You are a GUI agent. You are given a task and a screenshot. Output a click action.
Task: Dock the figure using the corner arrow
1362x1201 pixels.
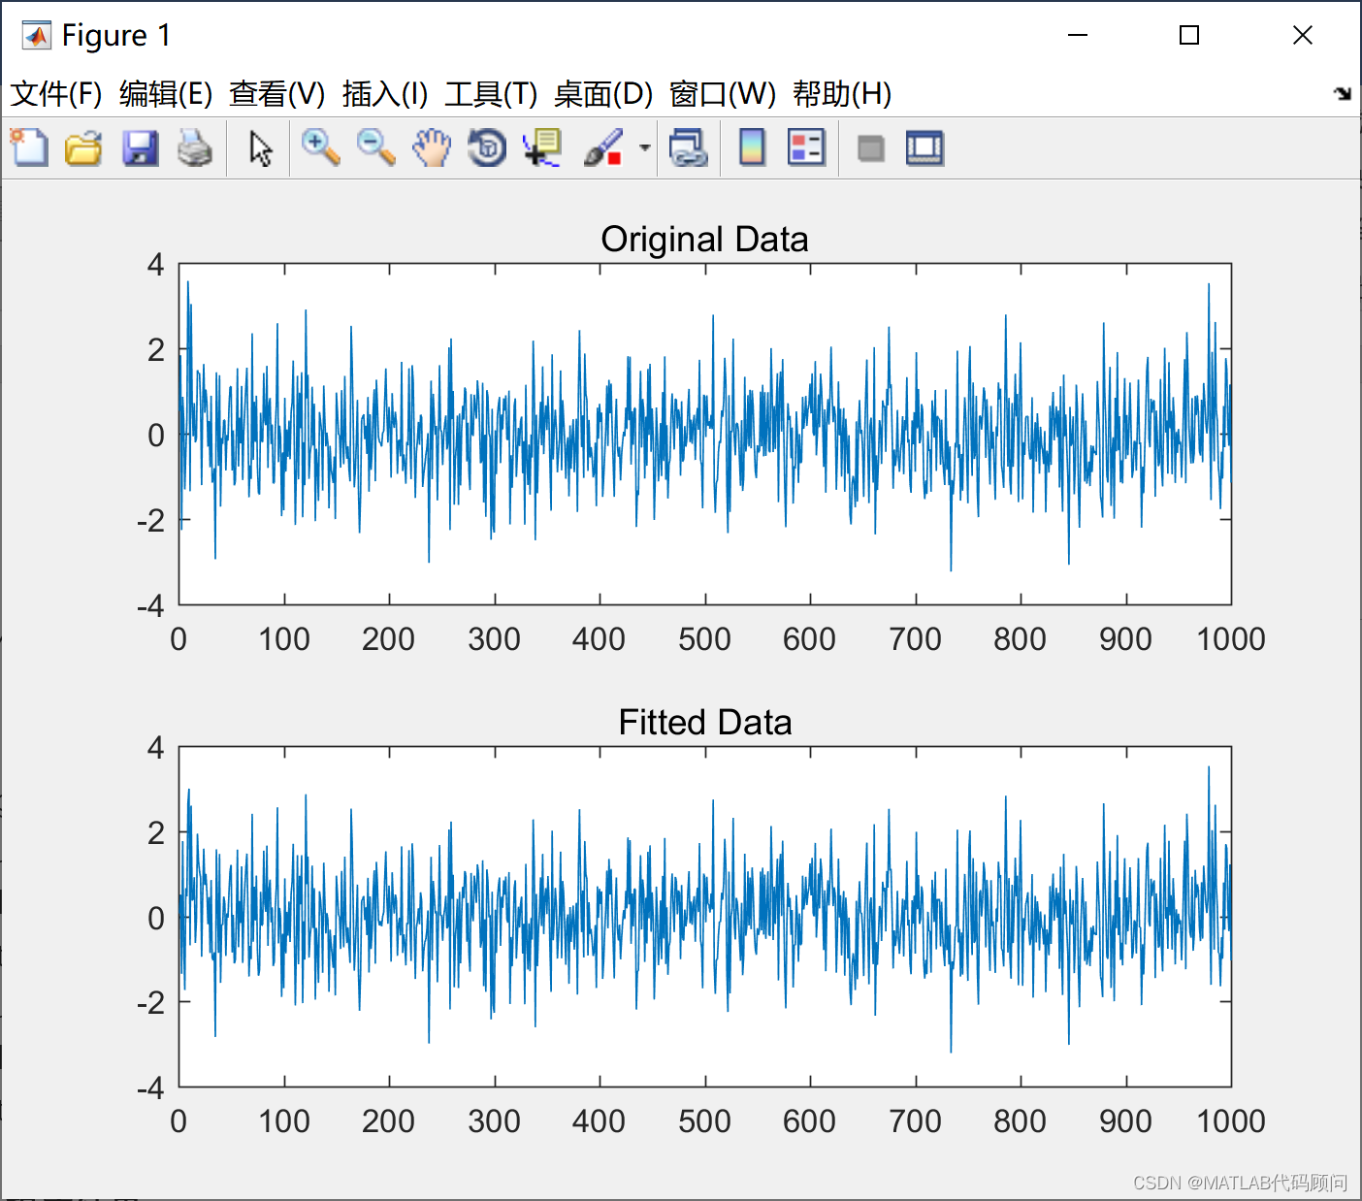coord(1344,94)
